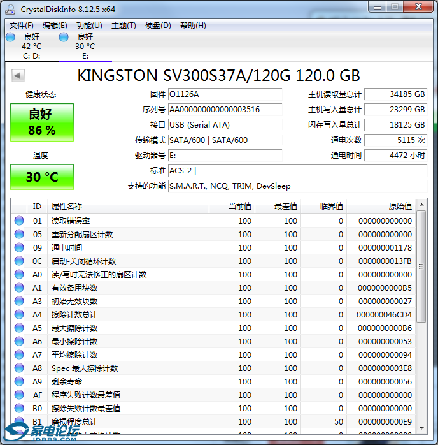Click the 属性名称 column header

128,207
